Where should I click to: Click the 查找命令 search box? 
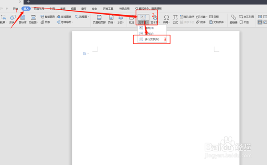(x=149, y=8)
